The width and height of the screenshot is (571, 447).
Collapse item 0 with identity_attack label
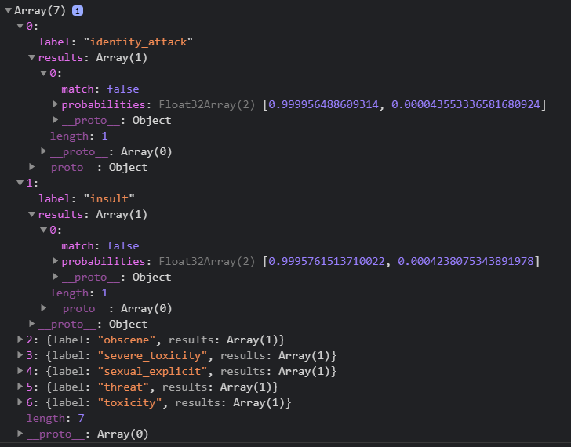point(20,26)
